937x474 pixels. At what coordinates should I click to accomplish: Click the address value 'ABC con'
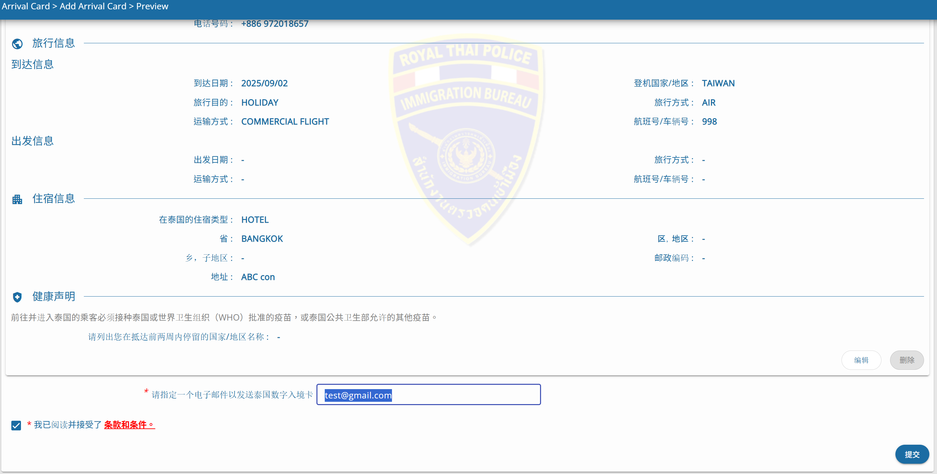258,277
